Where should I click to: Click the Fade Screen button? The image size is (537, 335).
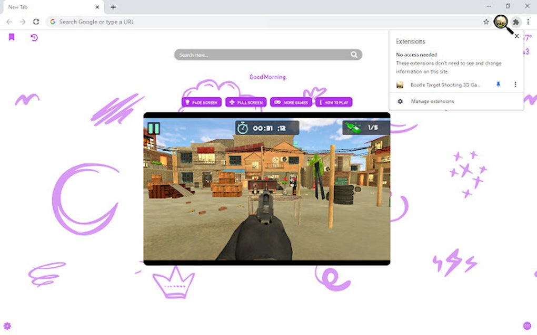(x=201, y=102)
